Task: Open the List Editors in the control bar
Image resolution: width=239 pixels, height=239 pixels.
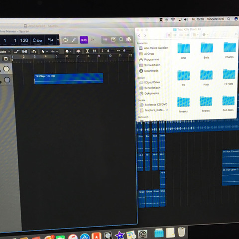Action: click(x=105, y=40)
